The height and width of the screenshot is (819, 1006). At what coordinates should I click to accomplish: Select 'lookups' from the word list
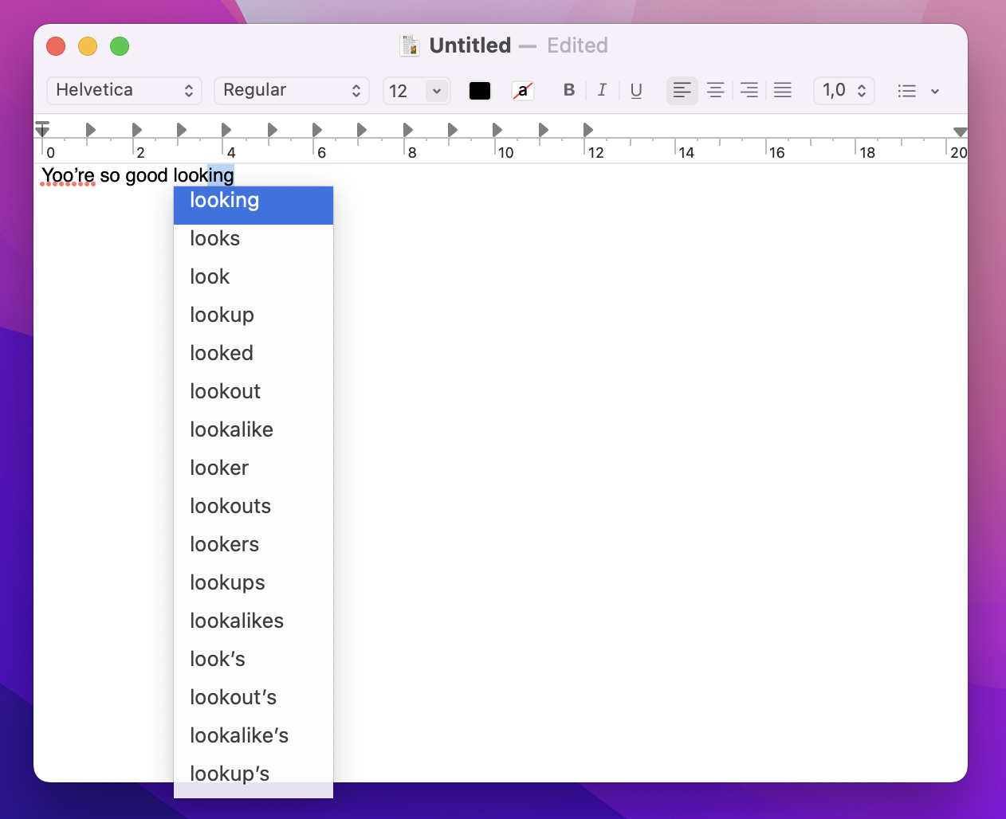pyautogui.click(x=253, y=582)
